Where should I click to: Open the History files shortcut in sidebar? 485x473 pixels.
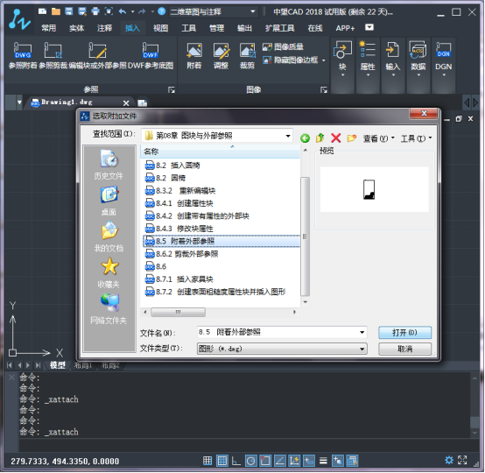[109, 165]
